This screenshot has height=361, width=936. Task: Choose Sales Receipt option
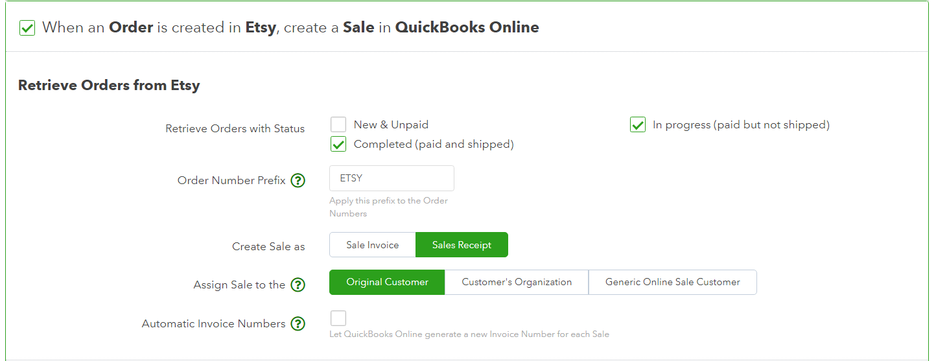click(462, 245)
